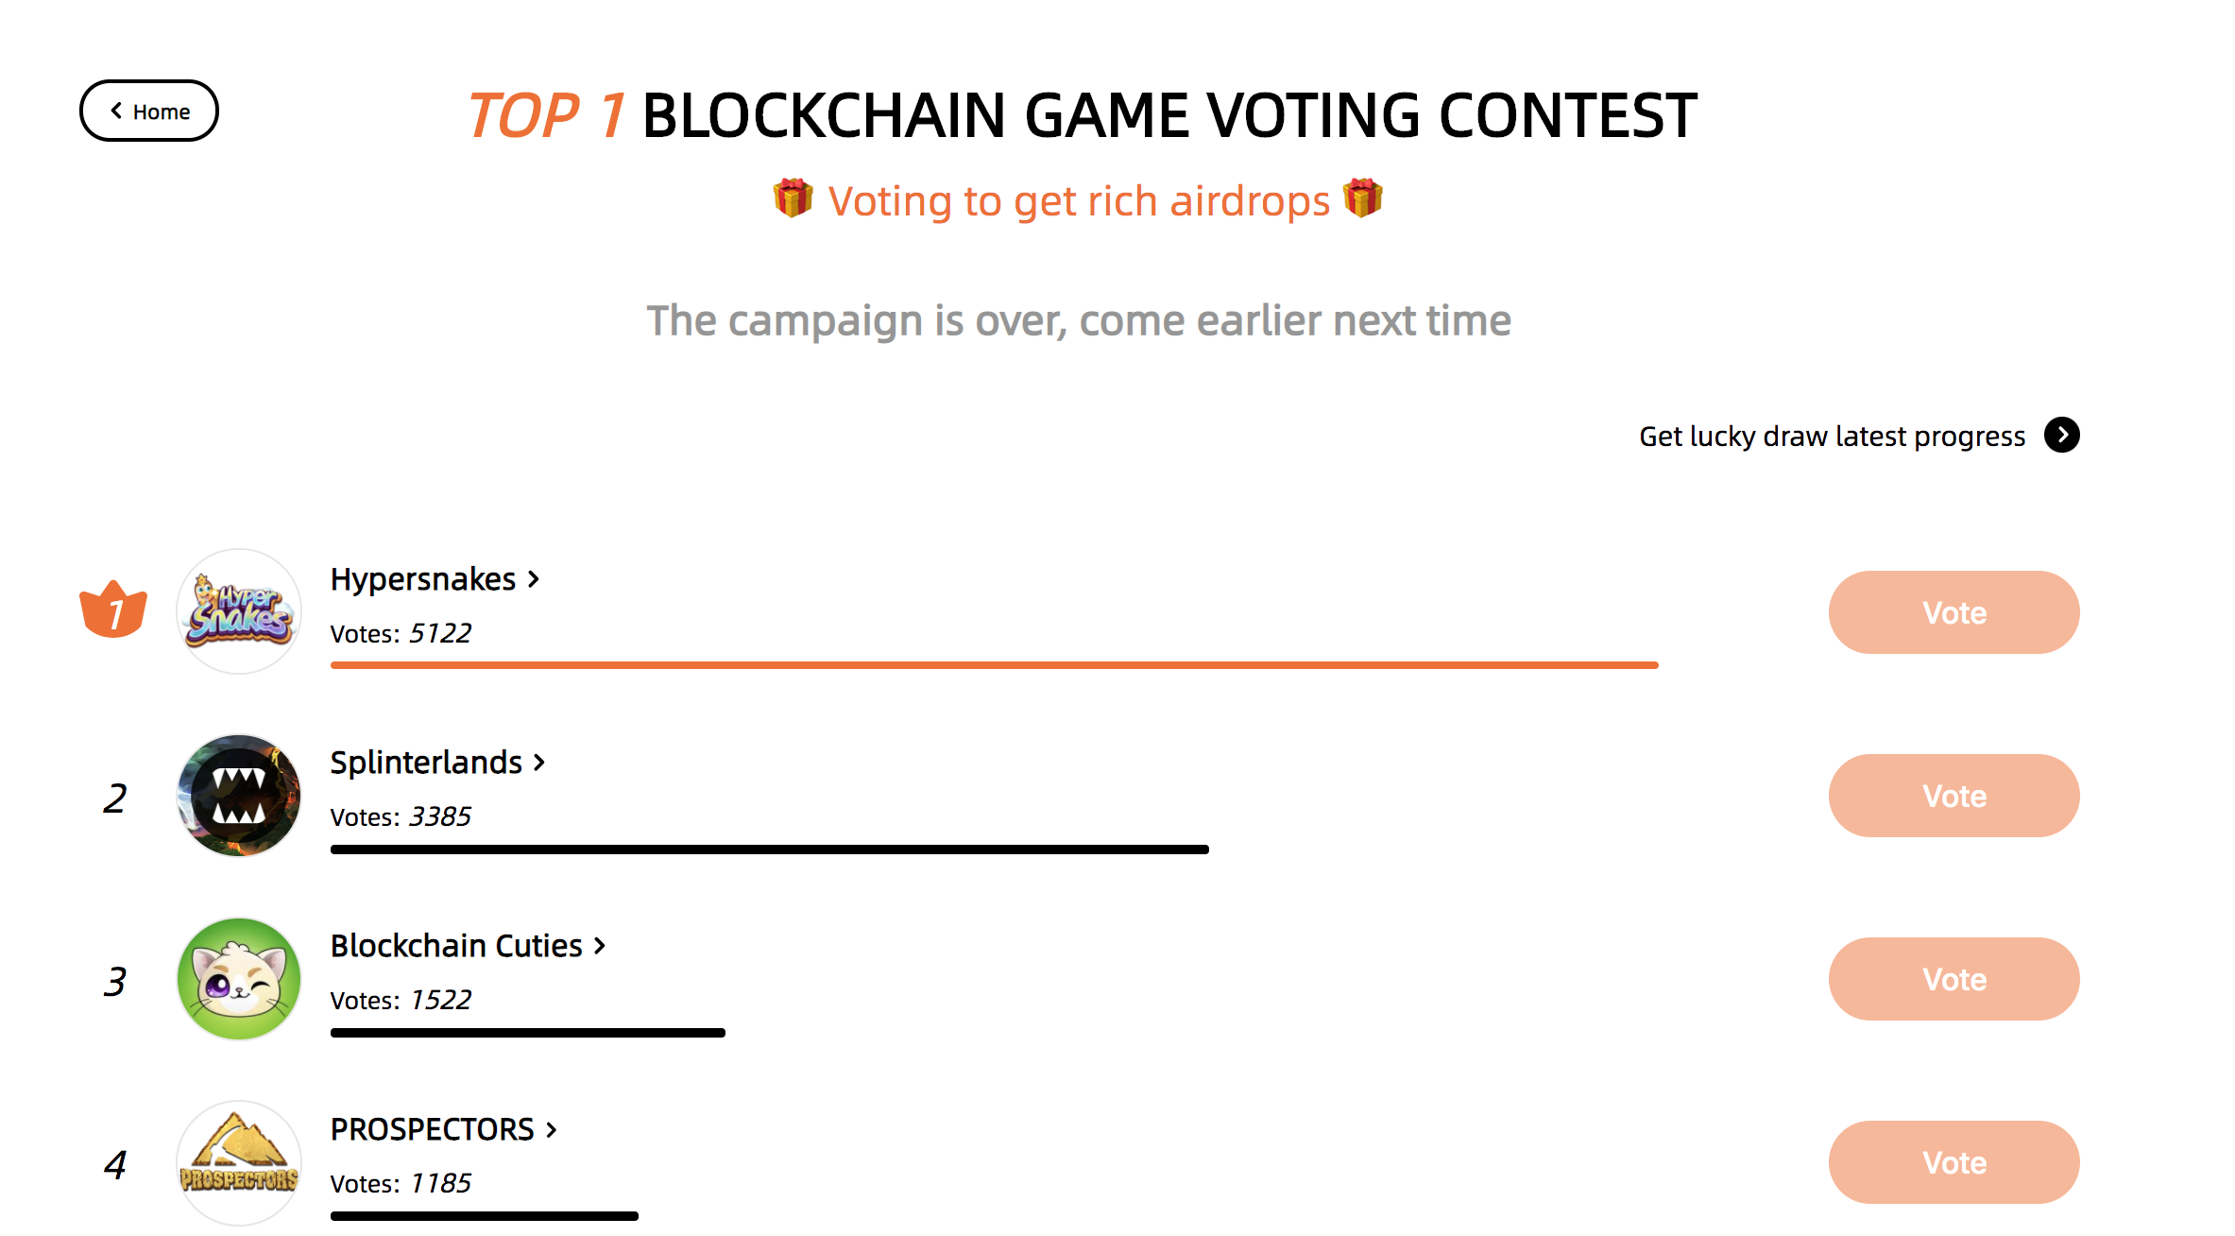2235x1236 pixels.
Task: Vote for Hypersnakes
Action: point(1953,612)
